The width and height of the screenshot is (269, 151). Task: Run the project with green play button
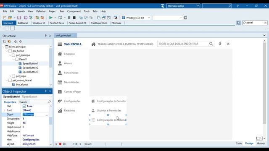click(51, 18)
